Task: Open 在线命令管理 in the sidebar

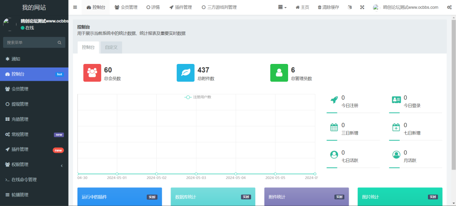Action: 34,180
